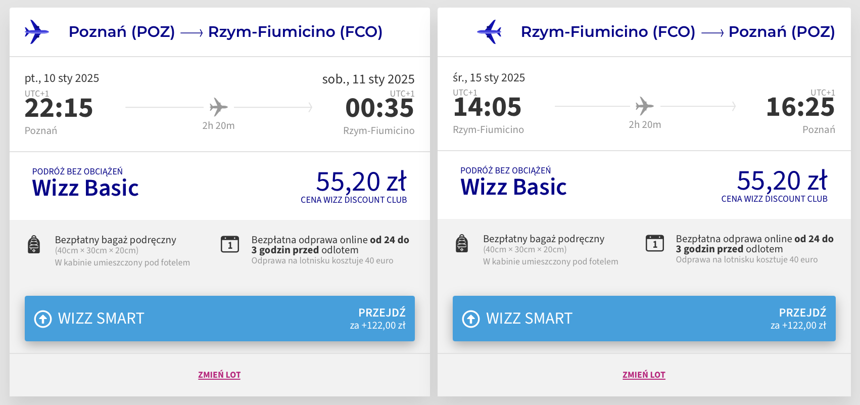Screen dimensions: 860x405
Task: Click the backpack baggage icon in return card
Action: click(x=462, y=243)
